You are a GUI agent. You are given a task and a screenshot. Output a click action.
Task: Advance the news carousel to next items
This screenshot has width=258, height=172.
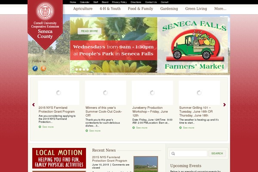click(x=224, y=104)
